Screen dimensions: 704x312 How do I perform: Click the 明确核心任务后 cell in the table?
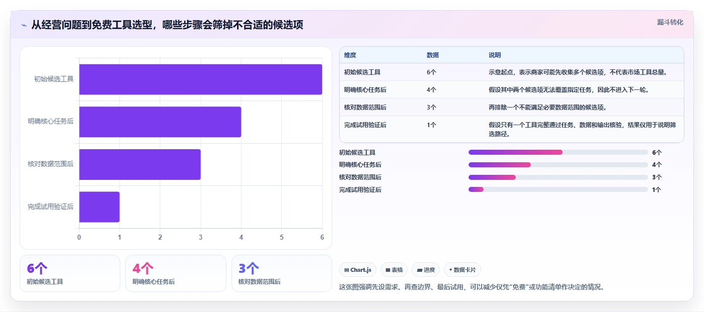point(365,89)
